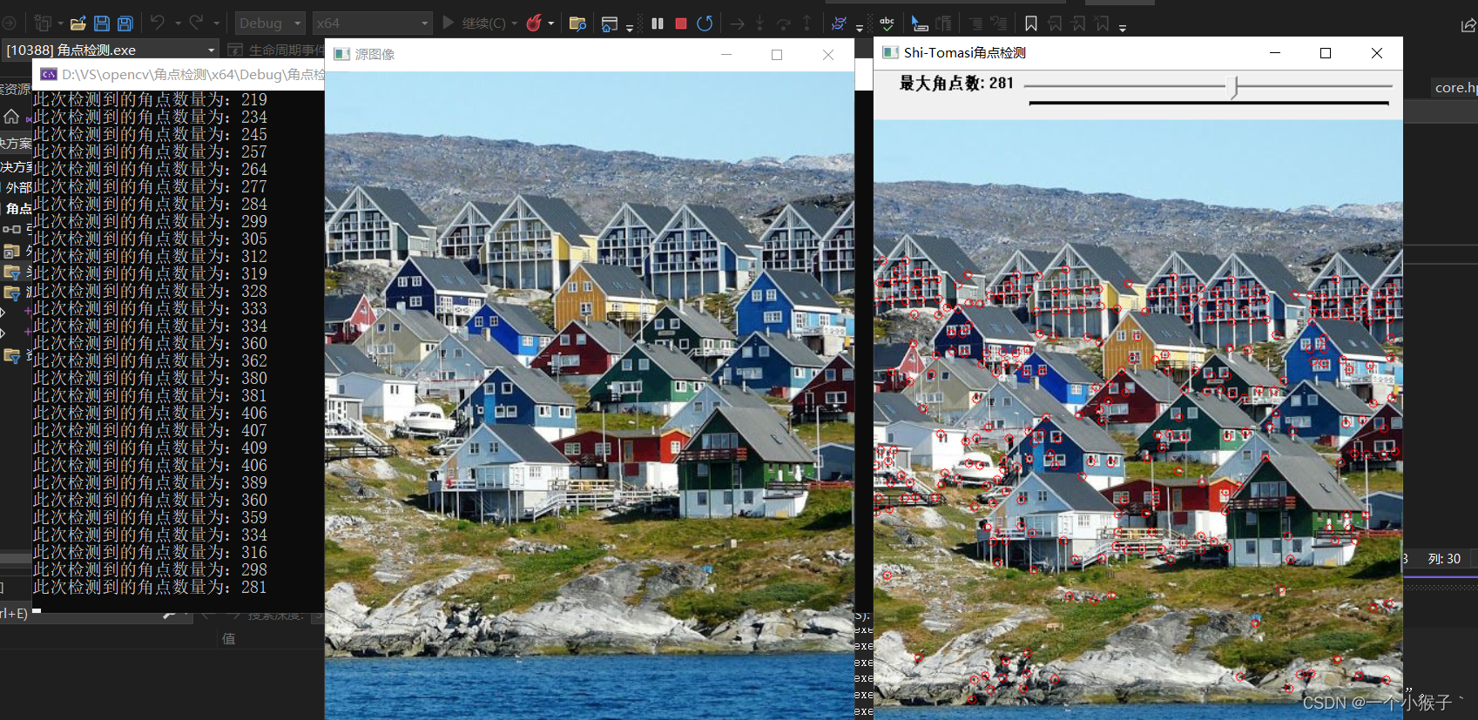
Task: Click console line with corner count 333
Action: [x=150, y=308]
